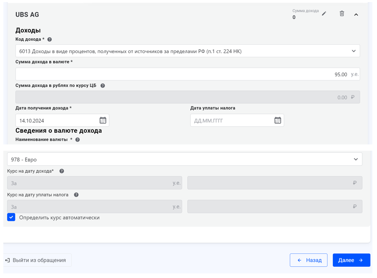Go back with the Назад button
This screenshot has width=377, height=278.
(x=309, y=260)
